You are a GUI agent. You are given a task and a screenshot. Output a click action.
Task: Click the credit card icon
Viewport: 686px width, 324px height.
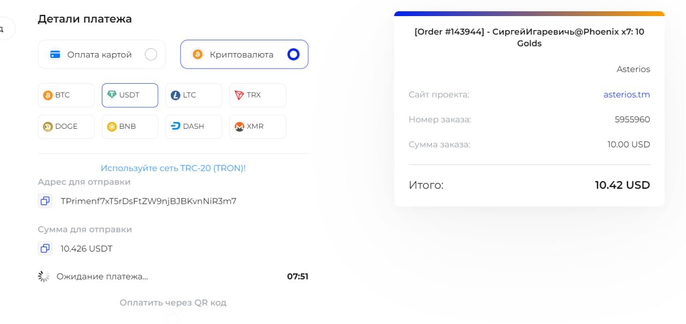tap(55, 54)
